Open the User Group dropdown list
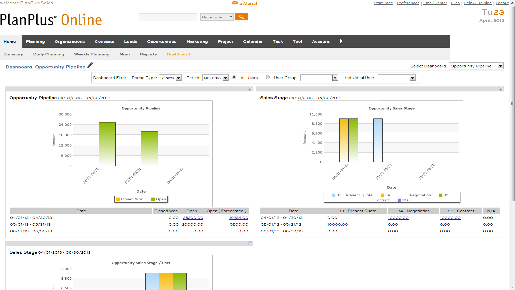The image size is (515, 290). pyautogui.click(x=319, y=78)
